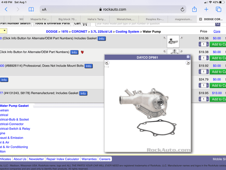Open thumbnail image of $16.36 pump
The image size is (226, 170).
(x=173, y=41)
